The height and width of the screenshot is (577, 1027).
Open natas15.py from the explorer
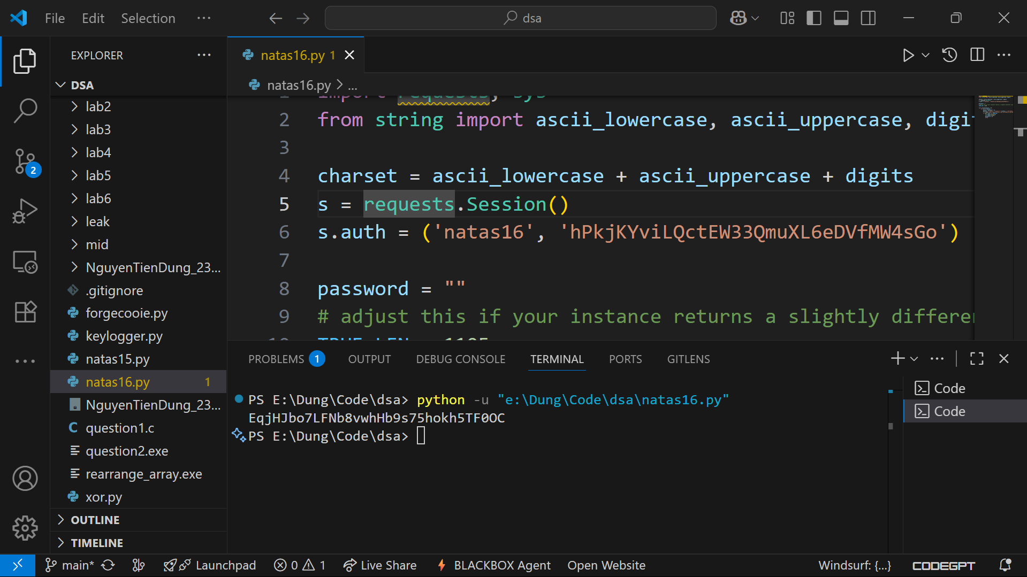[x=118, y=359]
